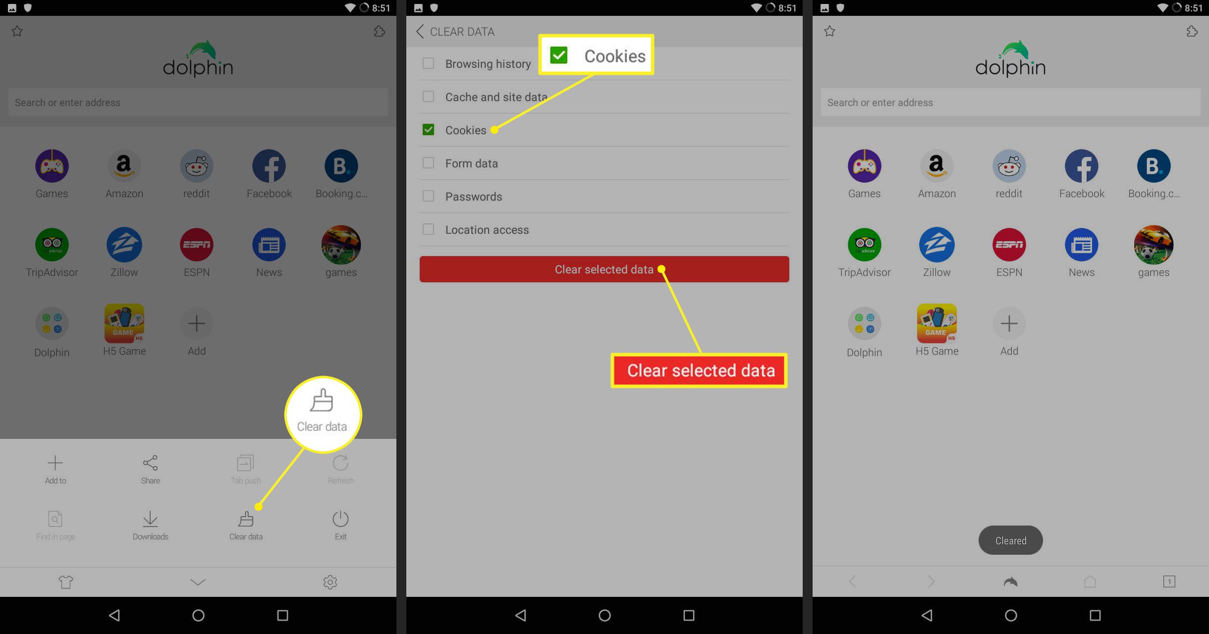Expand the Clear Data back navigation
The height and width of the screenshot is (634, 1209).
418,31
